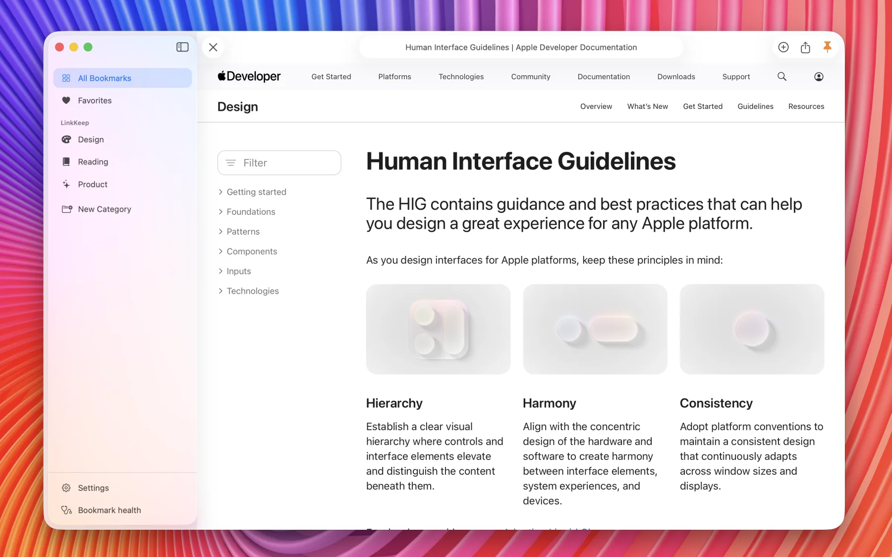
Task: Click the Harmony illustration thumbnail
Action: click(x=595, y=329)
